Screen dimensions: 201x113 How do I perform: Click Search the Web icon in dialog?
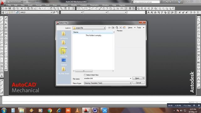coord(117,28)
